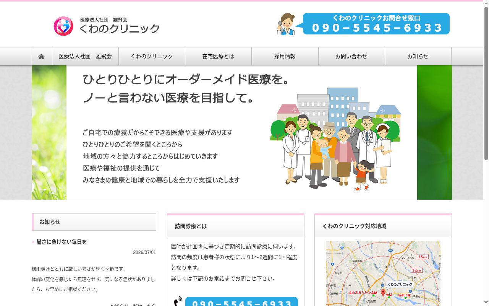
Task: Open the お問い合わせ navigation item
Action: (351, 56)
